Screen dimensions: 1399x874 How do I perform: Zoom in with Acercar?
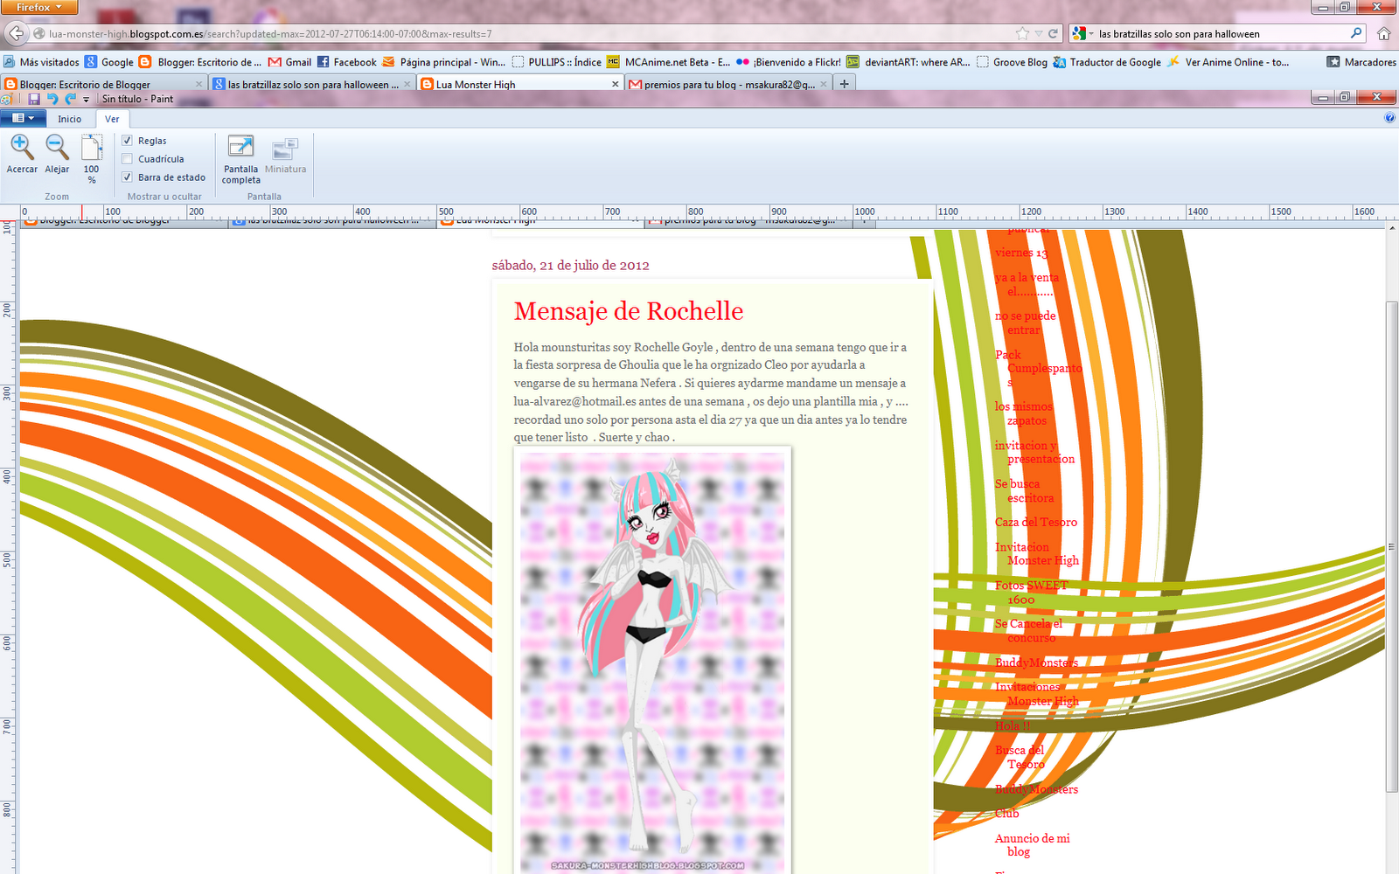point(22,155)
